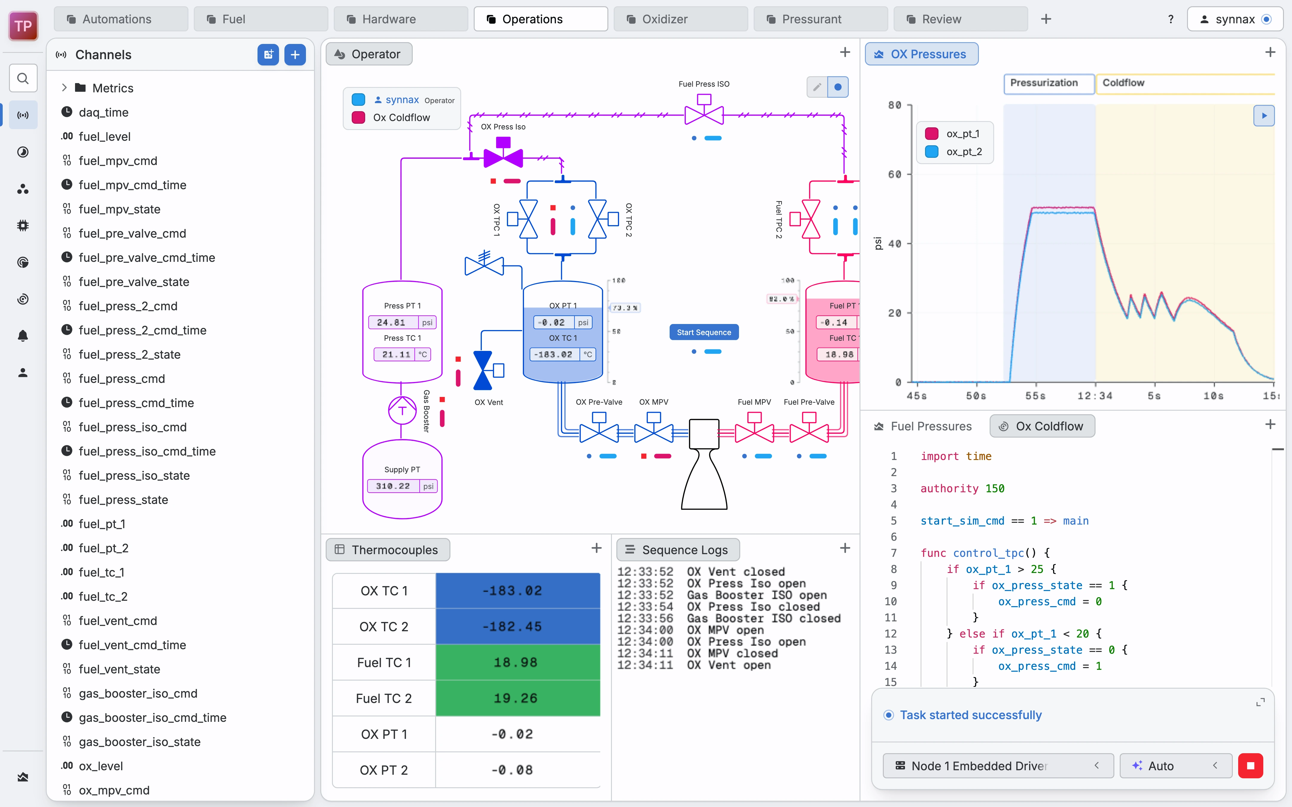Stop the running task with red button
This screenshot has width=1292, height=807.
[1250, 766]
